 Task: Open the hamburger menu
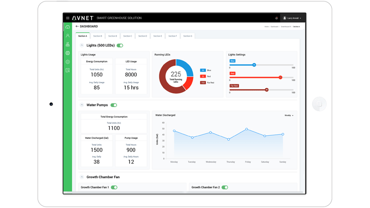point(67,18)
